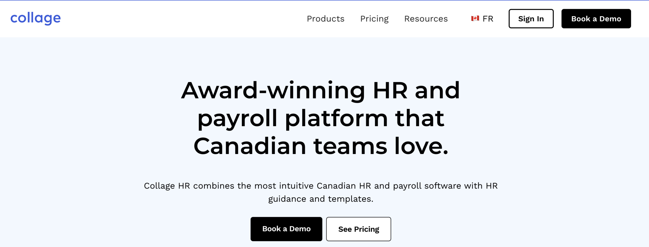649x247 pixels.
Task: Click the word "platform" in the headline
Action: coord(336,119)
